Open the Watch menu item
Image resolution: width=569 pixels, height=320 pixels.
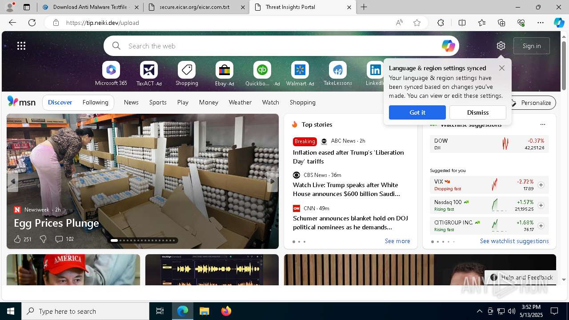[271, 102]
